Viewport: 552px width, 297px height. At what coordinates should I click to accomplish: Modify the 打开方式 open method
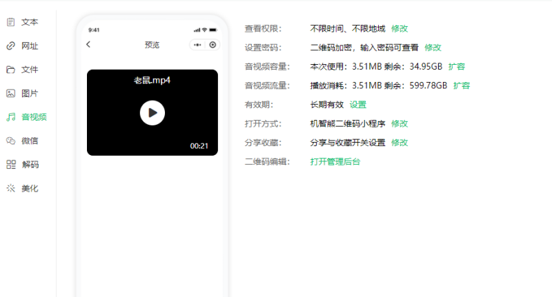coord(400,124)
